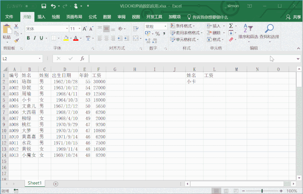
Task: Switch to the 数据 tab
Action: [107, 17]
